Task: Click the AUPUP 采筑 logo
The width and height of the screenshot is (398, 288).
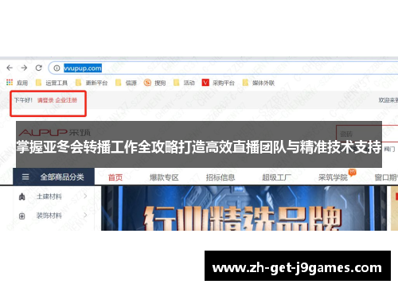Action: point(55,132)
